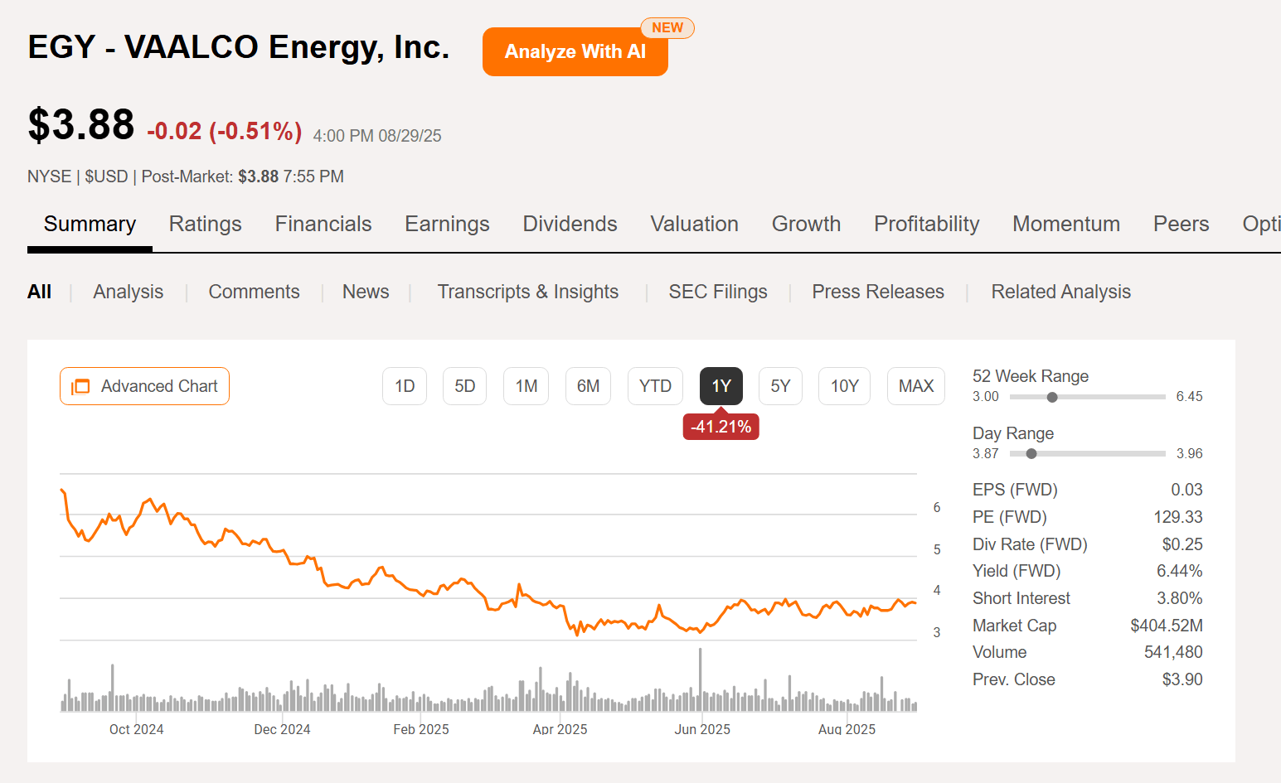This screenshot has width=1281, height=783.
Task: View the Momentum tab
Action: click(x=1066, y=224)
